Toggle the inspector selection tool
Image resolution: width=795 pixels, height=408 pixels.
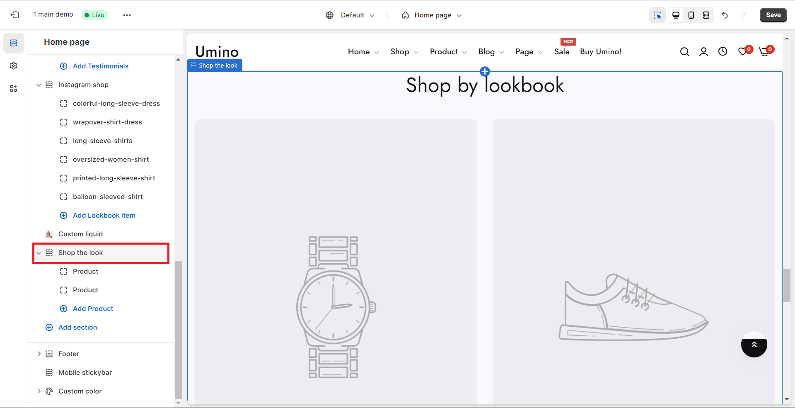pyautogui.click(x=657, y=15)
